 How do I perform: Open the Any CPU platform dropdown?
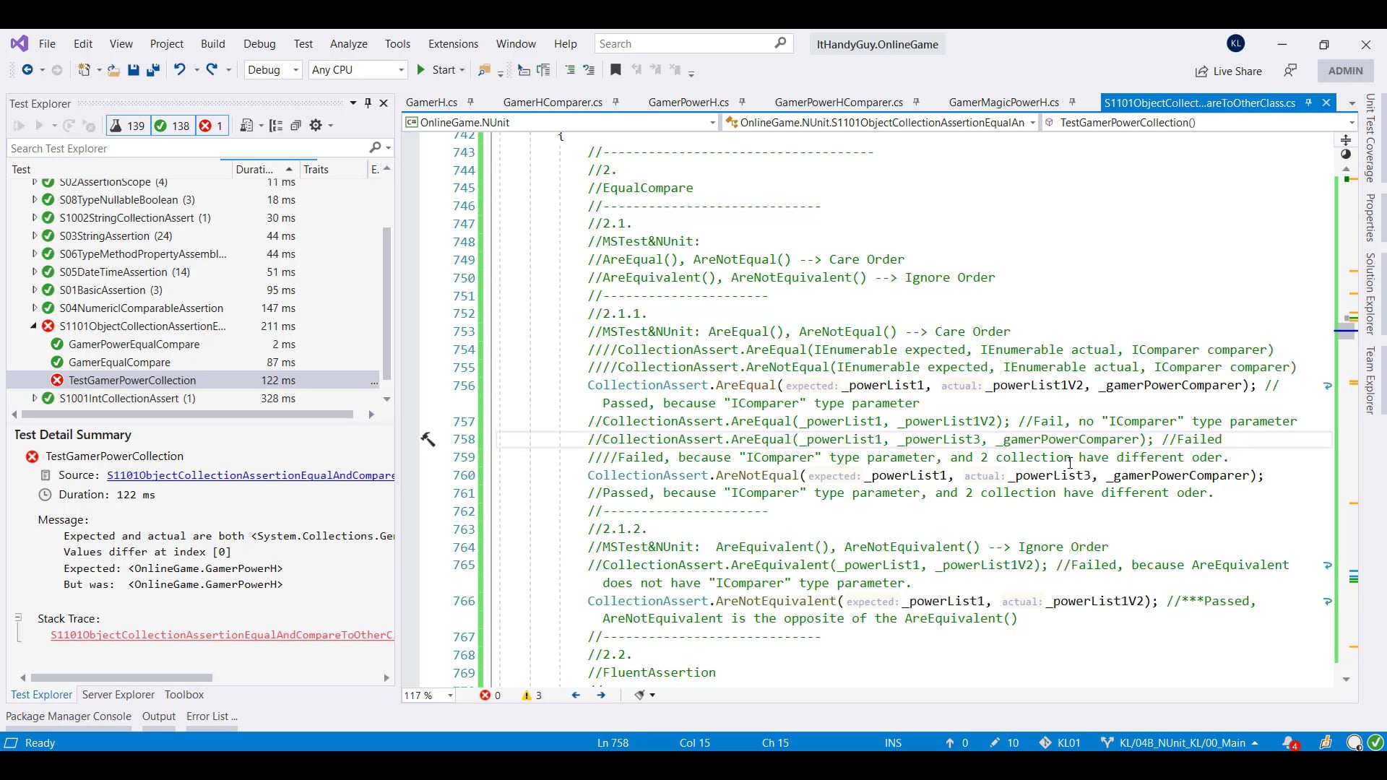tap(358, 70)
